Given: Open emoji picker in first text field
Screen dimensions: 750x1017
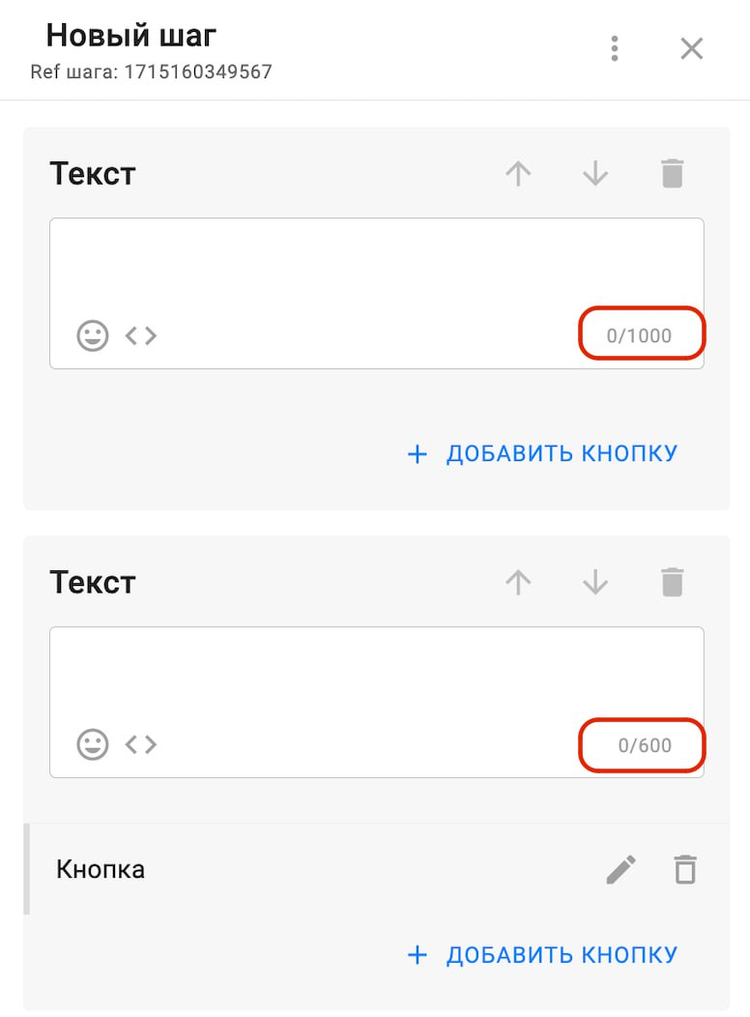Looking at the screenshot, I should pyautogui.click(x=93, y=335).
